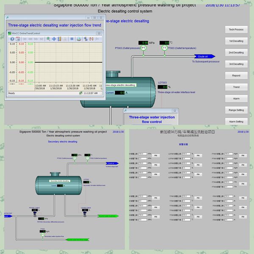Switch to the 2nd Desalting view
The width and height of the screenshot is (254, 254).
(x=236, y=52)
